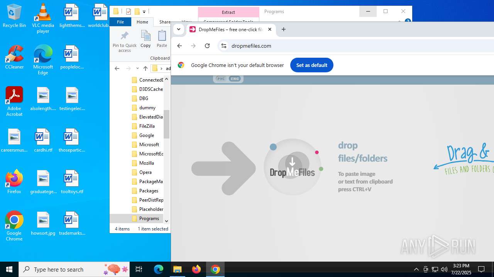Click Copy in Explorer ribbon

click(x=145, y=39)
